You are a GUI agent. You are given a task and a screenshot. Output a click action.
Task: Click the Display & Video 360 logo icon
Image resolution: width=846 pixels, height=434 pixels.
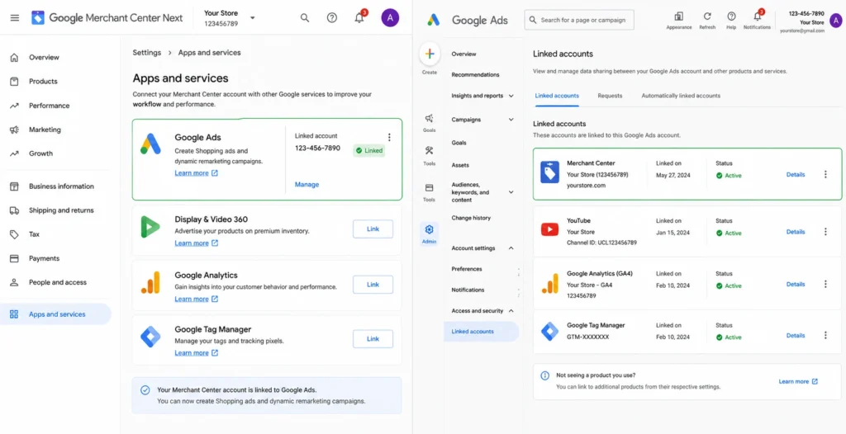[150, 227]
